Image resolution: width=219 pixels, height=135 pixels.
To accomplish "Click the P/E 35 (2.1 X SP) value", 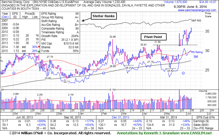I will click(70, 40).
